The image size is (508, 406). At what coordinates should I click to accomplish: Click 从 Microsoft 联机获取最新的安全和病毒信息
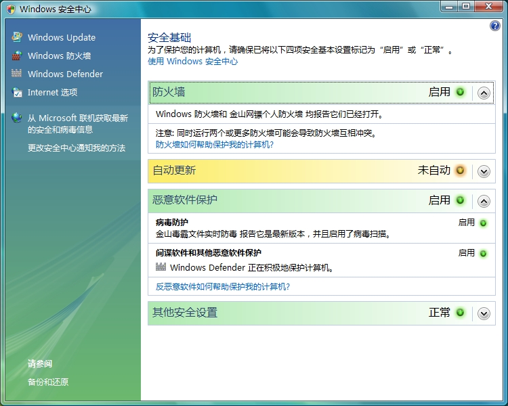tap(78, 124)
